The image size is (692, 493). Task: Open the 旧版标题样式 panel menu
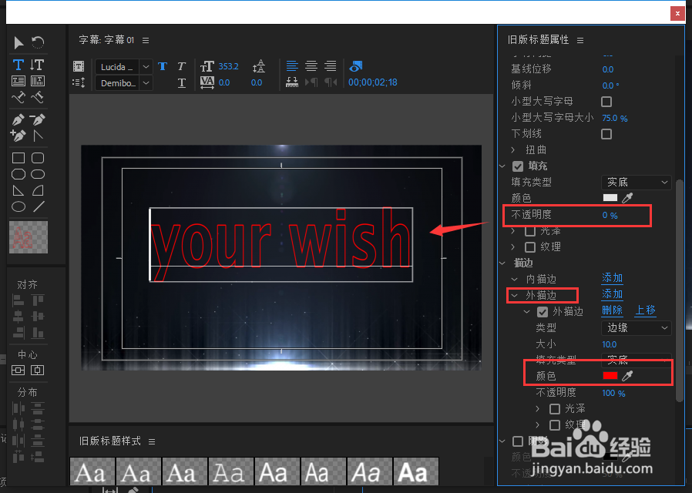tap(152, 441)
